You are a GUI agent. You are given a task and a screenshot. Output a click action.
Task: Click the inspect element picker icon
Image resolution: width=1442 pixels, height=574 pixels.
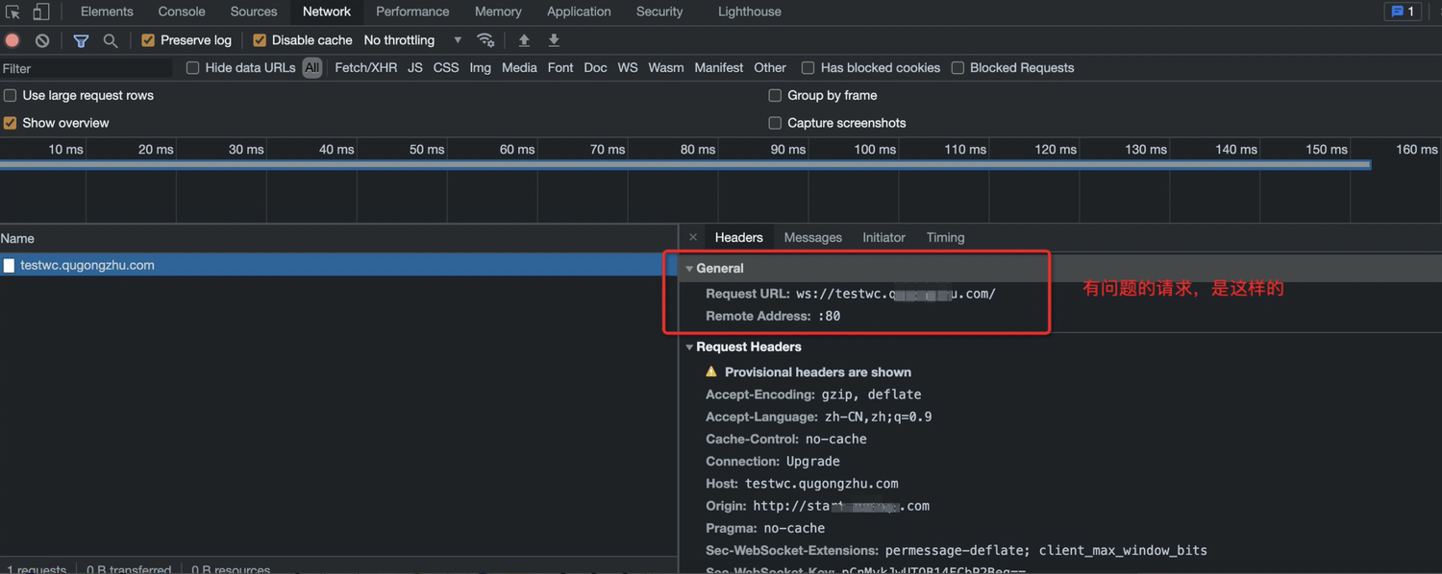[x=12, y=12]
